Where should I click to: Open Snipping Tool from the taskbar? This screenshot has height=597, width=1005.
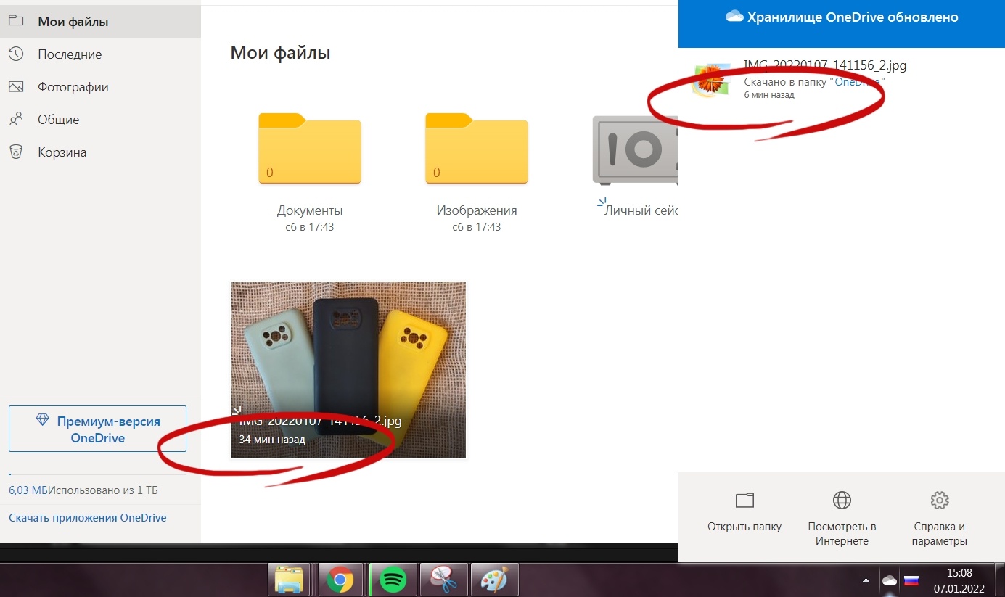click(443, 580)
